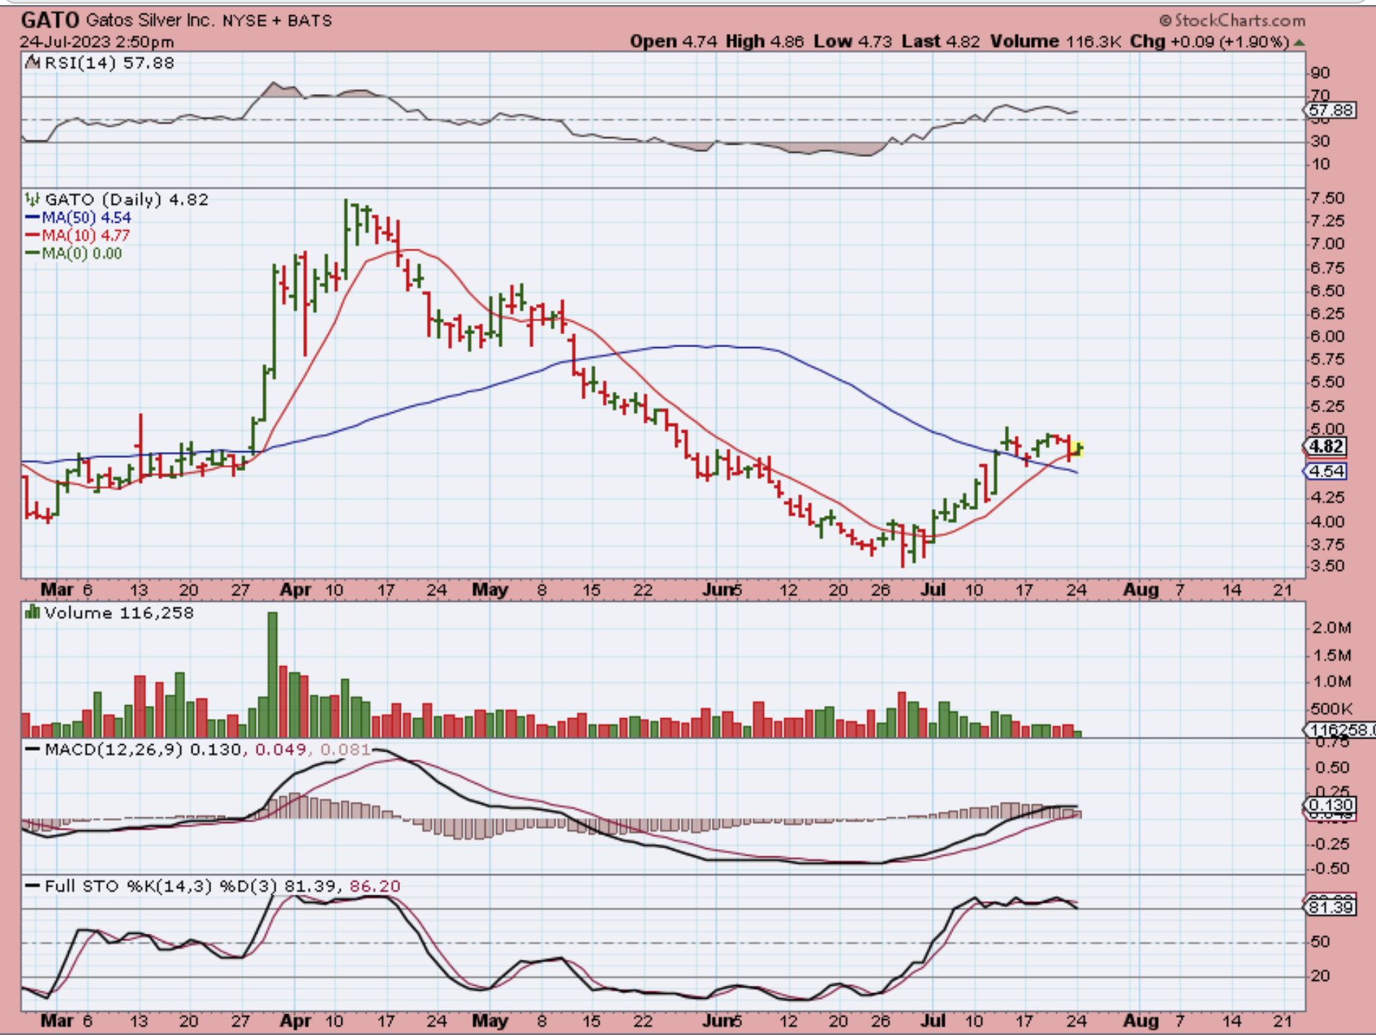The height and width of the screenshot is (1035, 1376).
Task: Click the Low 4.73 value in header
Action: (x=853, y=41)
